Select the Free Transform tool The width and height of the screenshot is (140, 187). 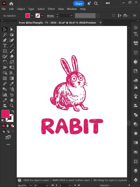pyautogui.click(x=12, y=67)
